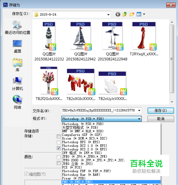Image resolution: width=178 pixels, height=185 pixels.
Task: Expand the view menu arrow next to the view icon
Action: (144, 14)
